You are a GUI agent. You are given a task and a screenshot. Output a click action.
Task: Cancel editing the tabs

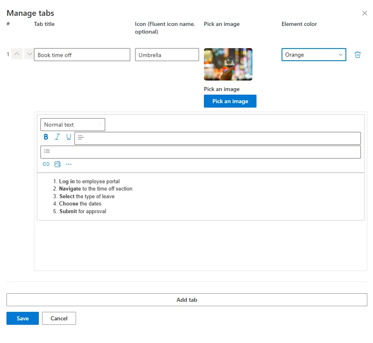(59, 318)
